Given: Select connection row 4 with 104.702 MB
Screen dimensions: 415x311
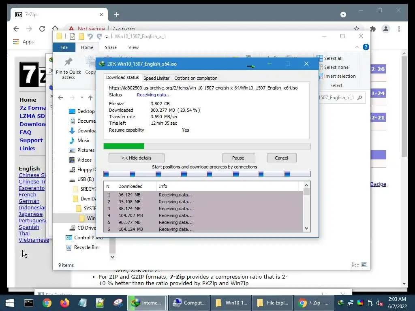Looking at the screenshot, I should click(x=203, y=215).
